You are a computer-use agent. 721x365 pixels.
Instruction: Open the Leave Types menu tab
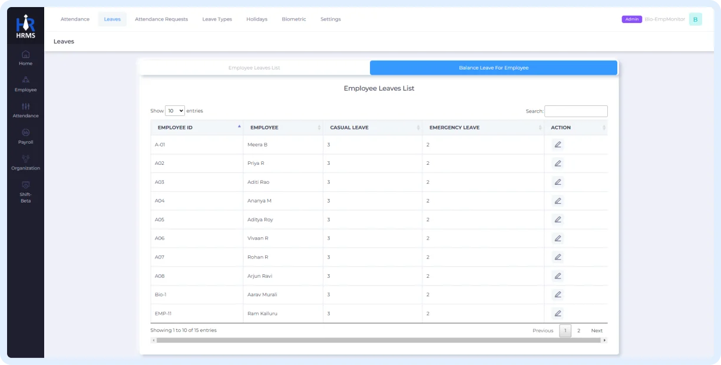(x=217, y=19)
